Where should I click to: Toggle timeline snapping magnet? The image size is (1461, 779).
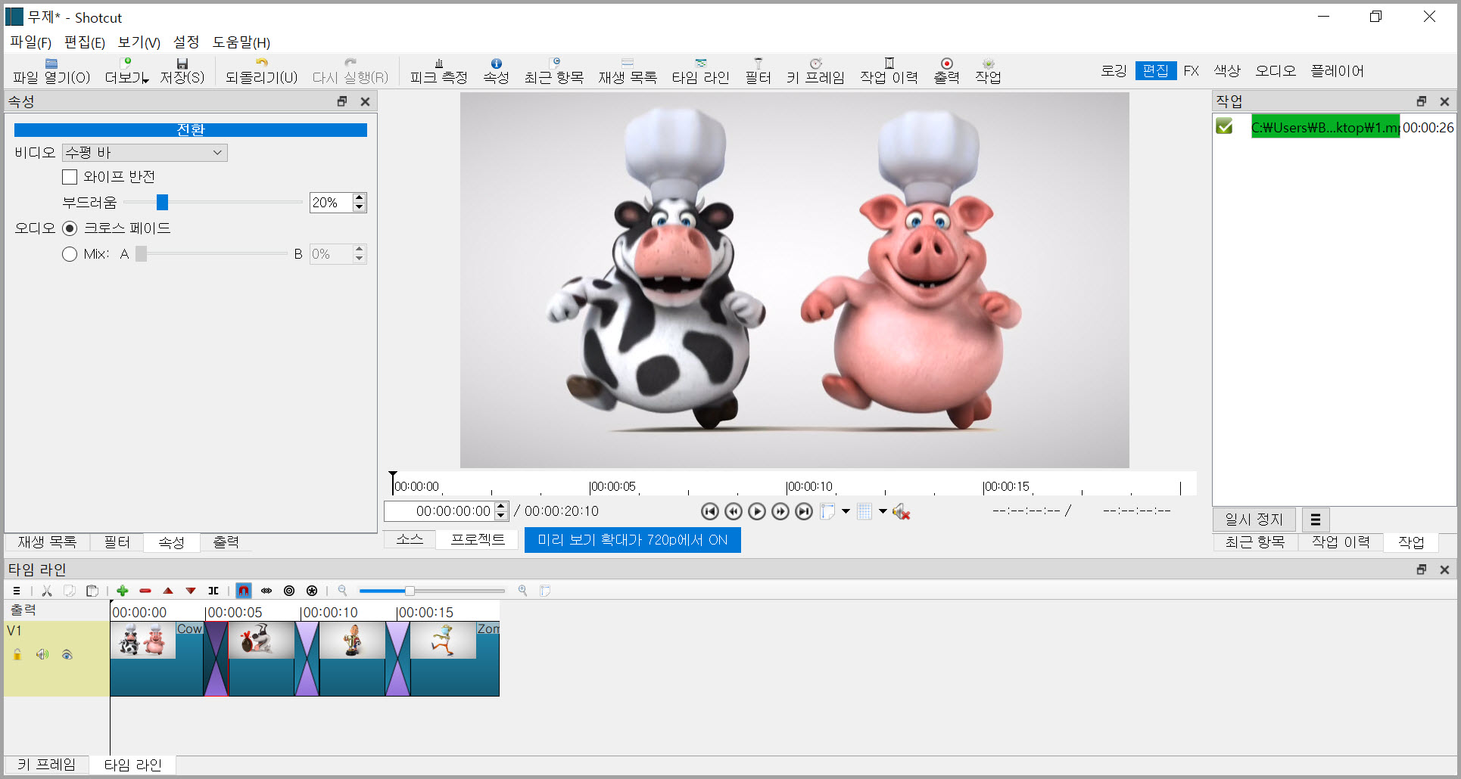tap(244, 591)
